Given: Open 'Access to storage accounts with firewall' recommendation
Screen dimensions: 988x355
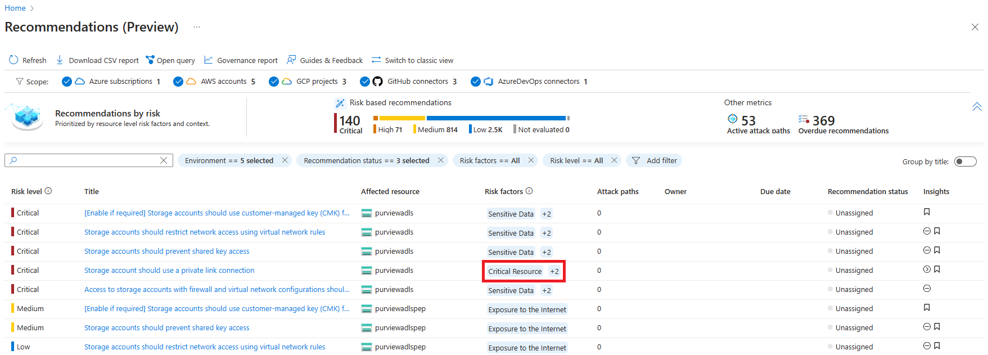Looking at the screenshot, I should (217, 289).
